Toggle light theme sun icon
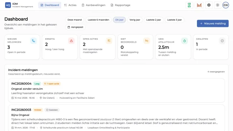The height and width of the screenshot is (131, 233). pos(218,5)
